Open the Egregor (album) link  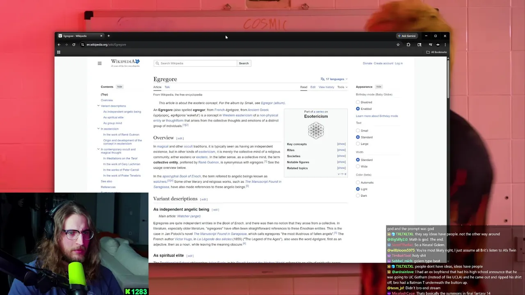tap(273, 103)
